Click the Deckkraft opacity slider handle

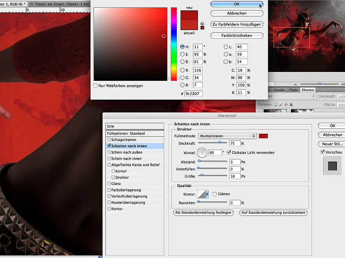point(220,142)
